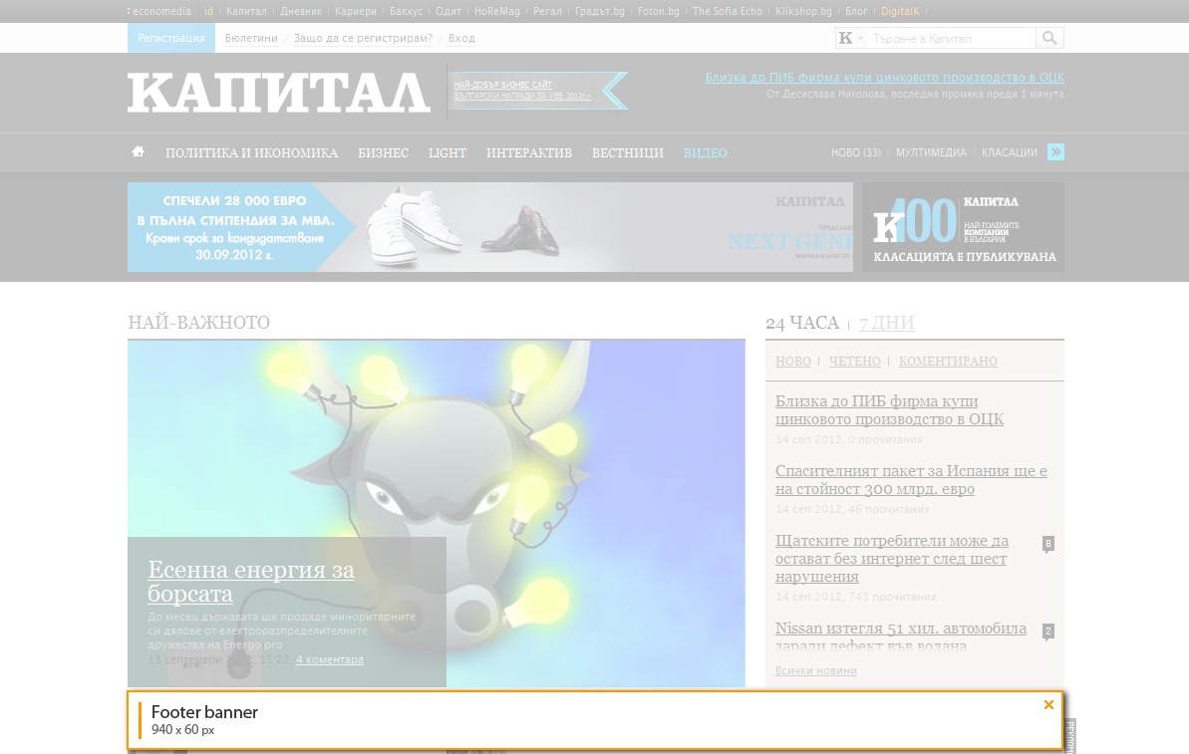
Task: Open The Sofia Echo link
Action: [728, 11]
